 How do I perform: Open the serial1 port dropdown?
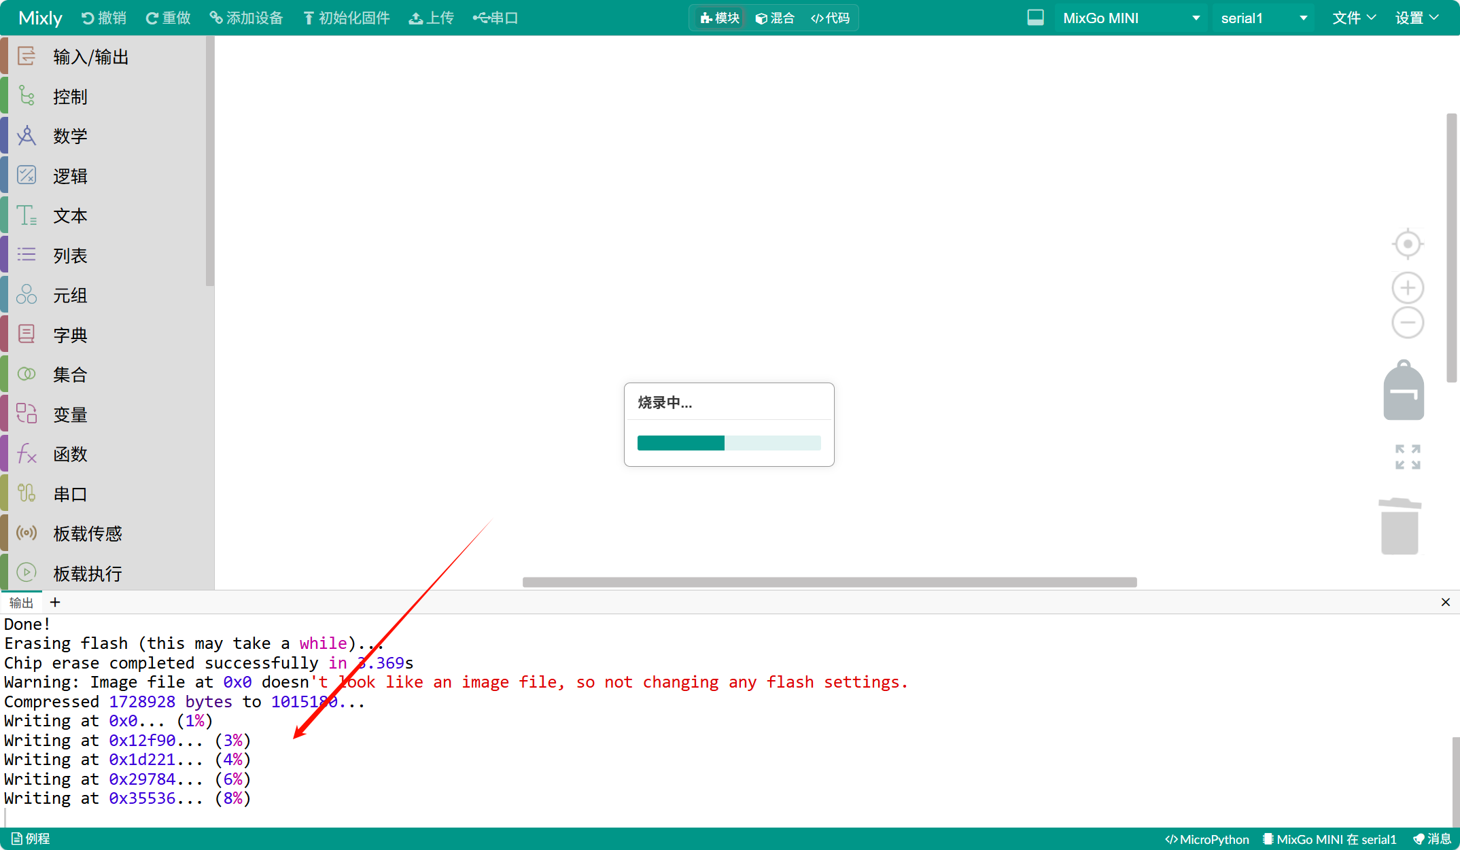tap(1263, 18)
